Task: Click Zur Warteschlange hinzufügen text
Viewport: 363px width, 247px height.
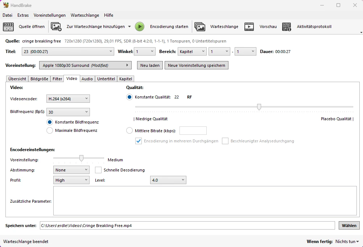Action: click(96, 27)
